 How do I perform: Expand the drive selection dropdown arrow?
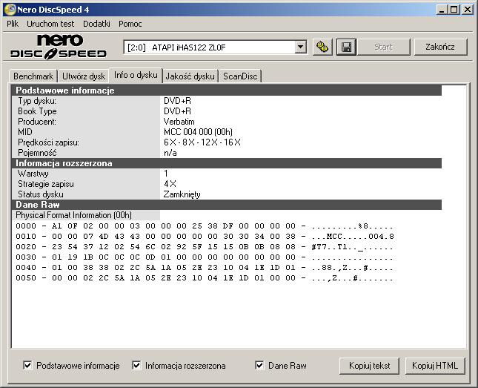(301, 47)
